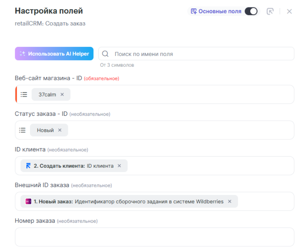
Task: Click the sparkle icon on AI Helper
Action: point(22,54)
